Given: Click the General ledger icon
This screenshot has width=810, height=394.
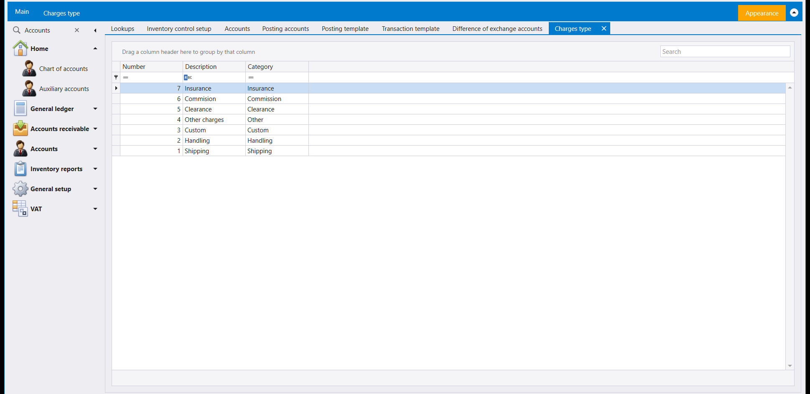Looking at the screenshot, I should click(20, 109).
